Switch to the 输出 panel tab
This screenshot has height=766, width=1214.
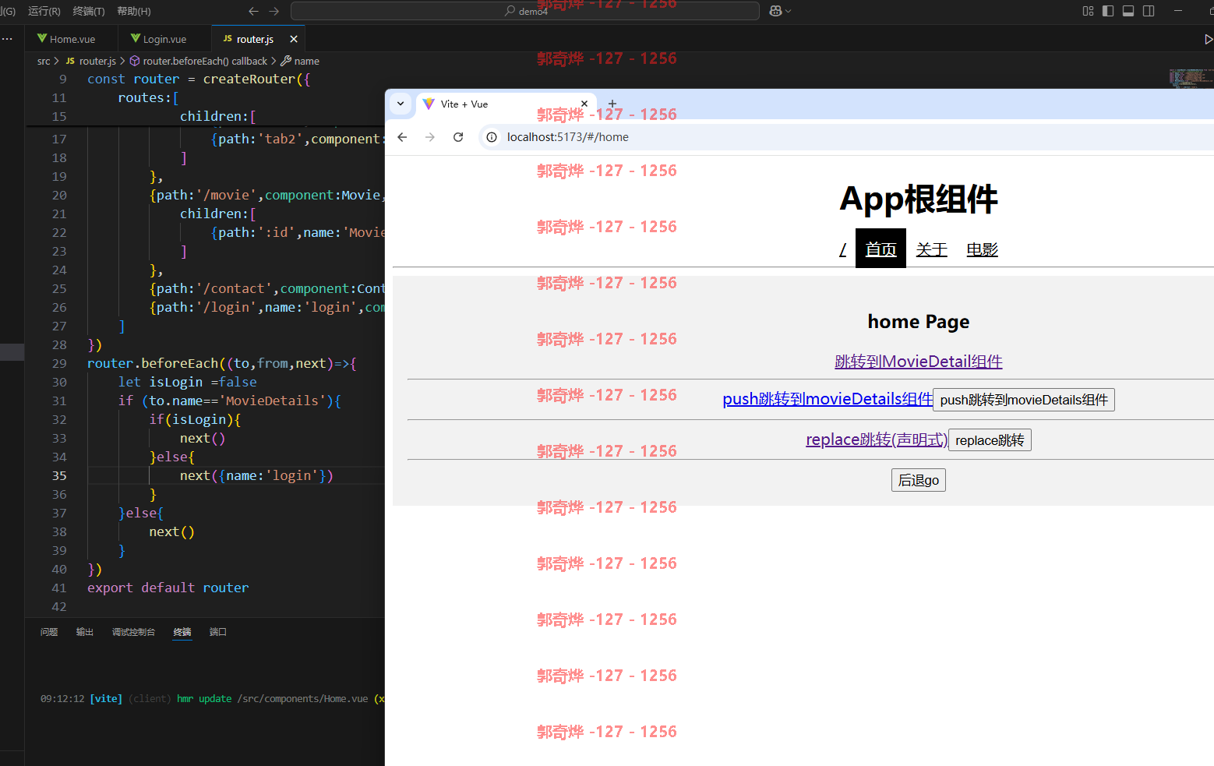click(85, 632)
